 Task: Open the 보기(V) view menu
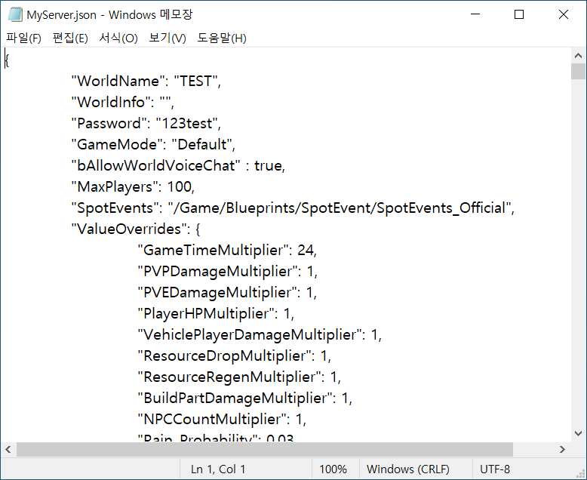167,38
